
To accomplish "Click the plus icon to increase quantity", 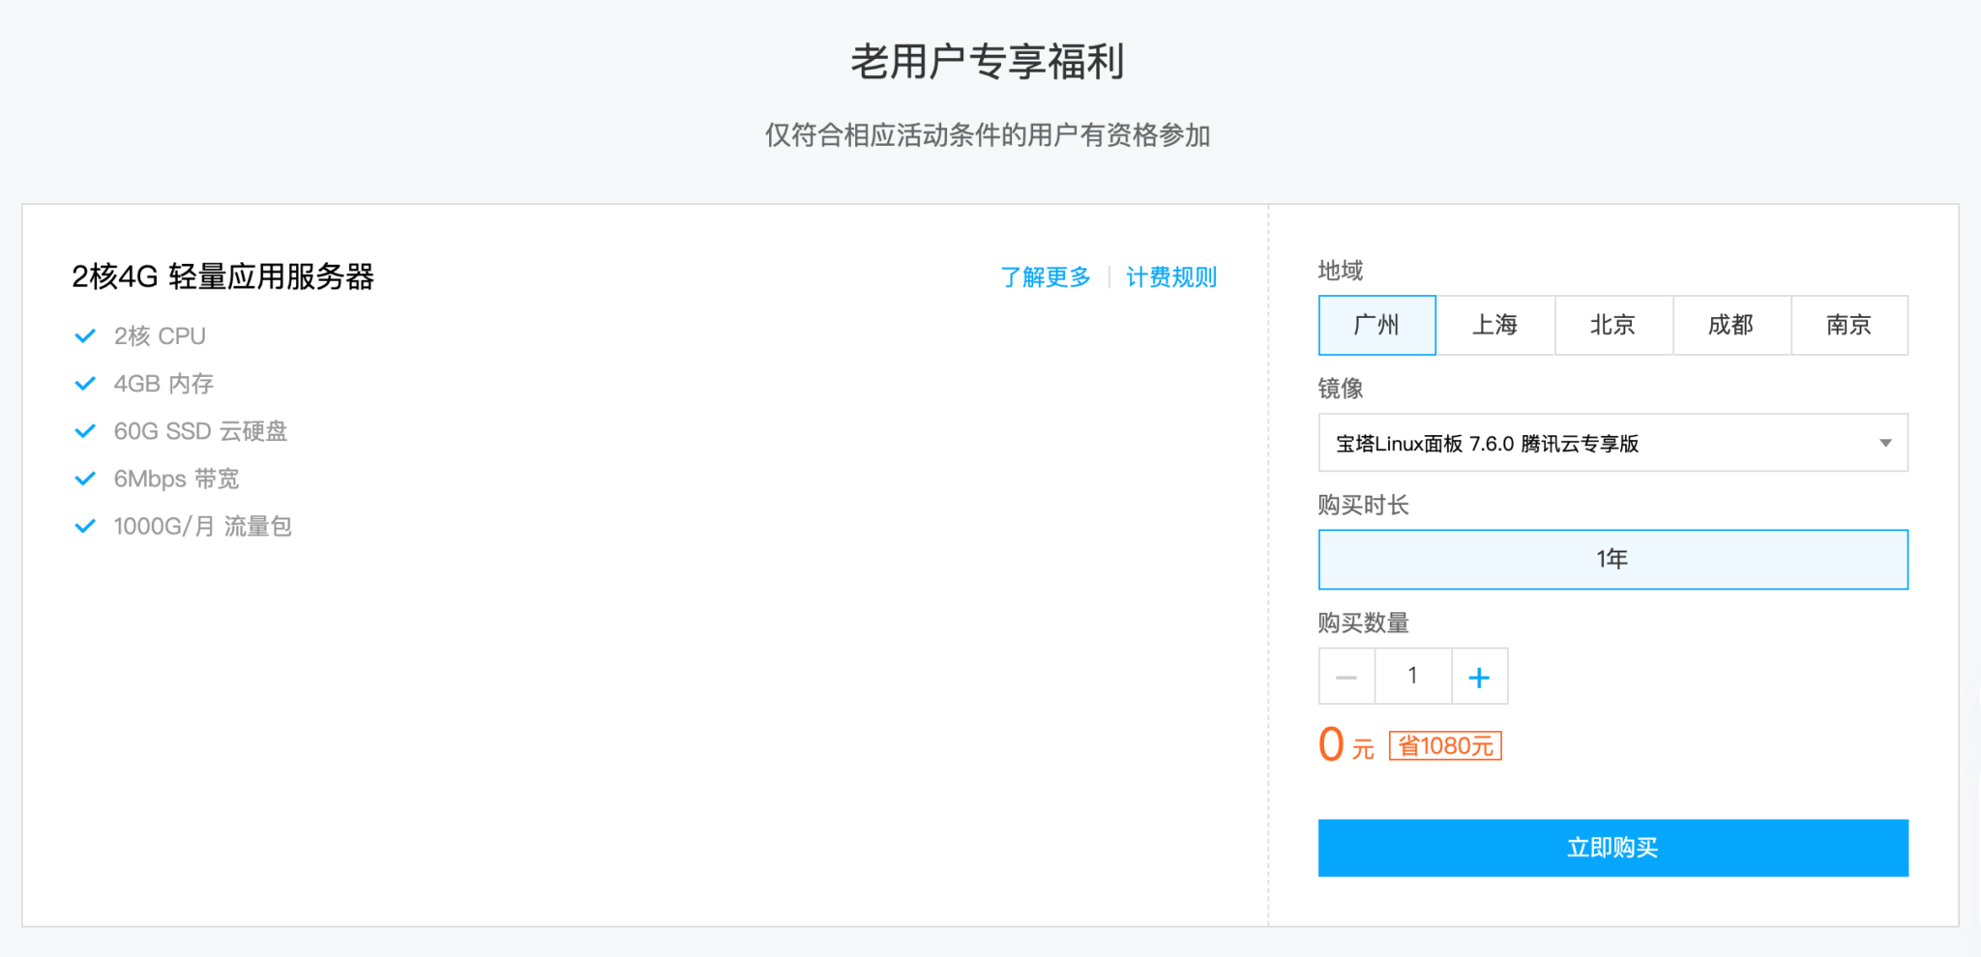I will pos(1479,677).
